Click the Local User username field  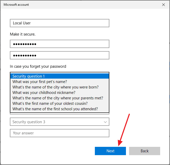60,23
